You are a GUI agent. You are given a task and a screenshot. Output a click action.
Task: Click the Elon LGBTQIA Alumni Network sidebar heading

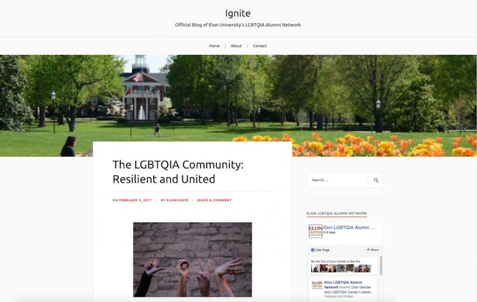[x=337, y=214]
